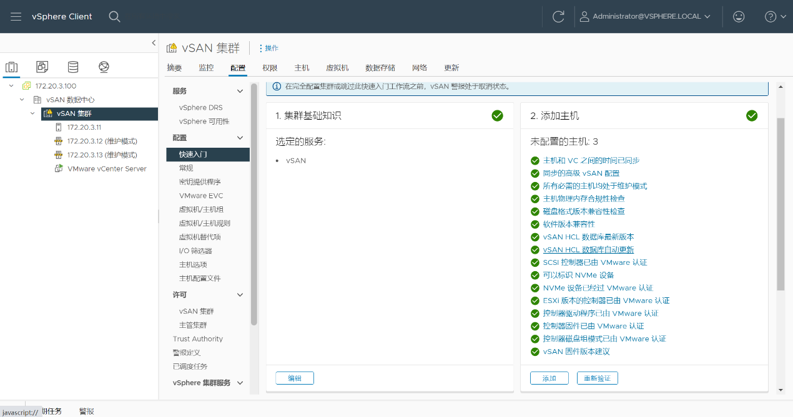Open 主机配置文件 page

(x=200, y=278)
